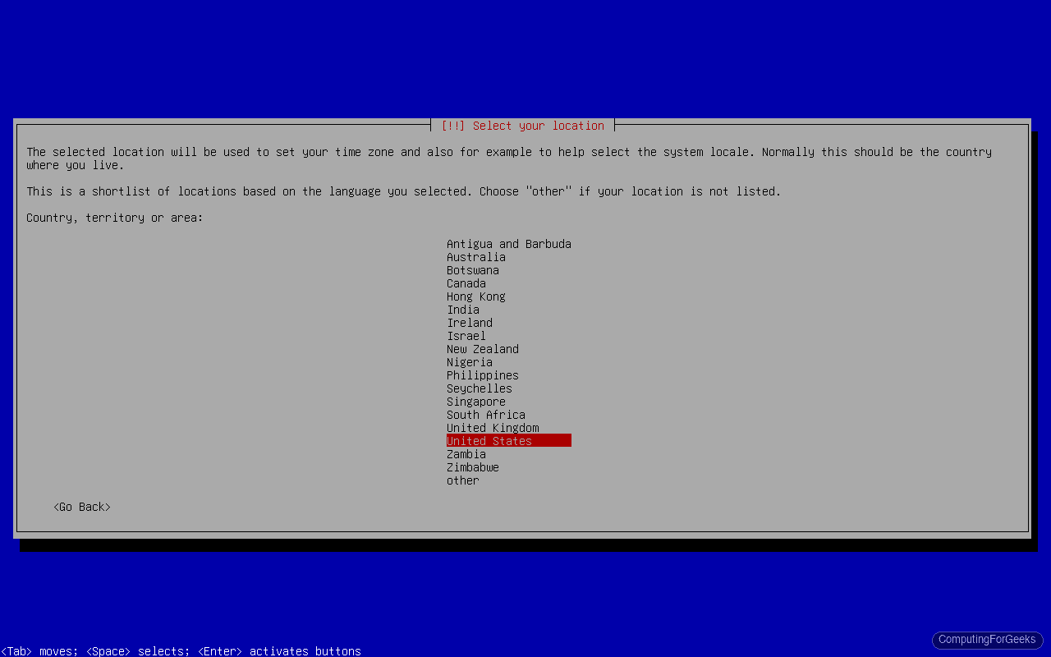Select Seychelles in the shortlist
The width and height of the screenshot is (1051, 657).
[x=479, y=388]
